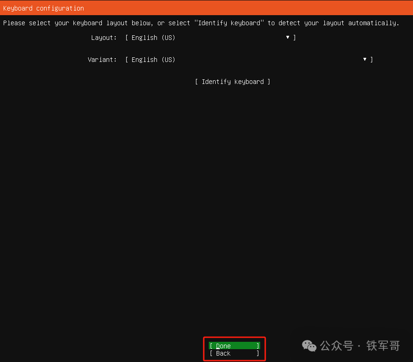The width and height of the screenshot is (413, 362).
Task: Open the Variant dropdown
Action: coord(249,60)
